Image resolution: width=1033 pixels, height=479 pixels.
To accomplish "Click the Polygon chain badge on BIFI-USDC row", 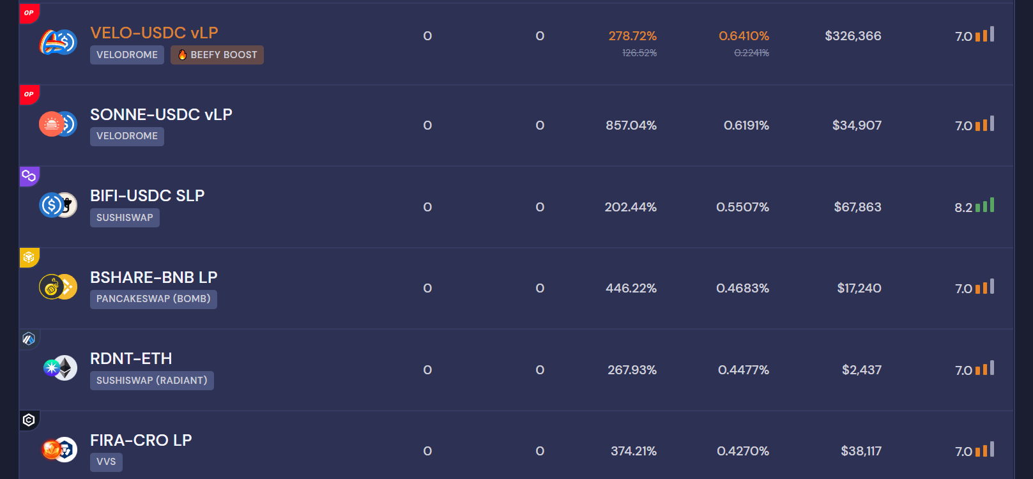I will click(x=29, y=176).
